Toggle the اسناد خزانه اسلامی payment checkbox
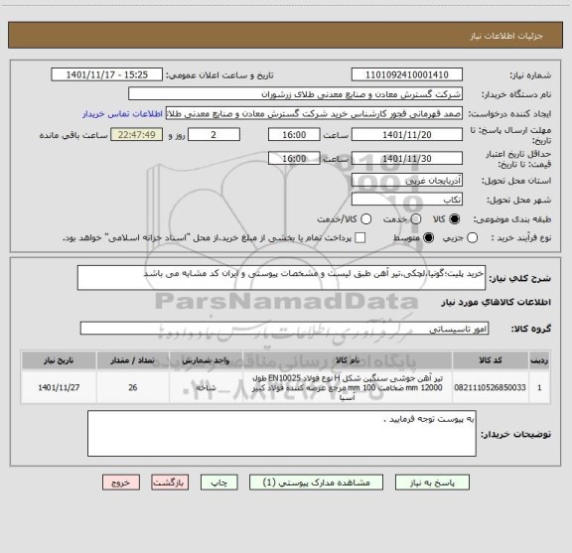572x553 pixels. (360, 238)
